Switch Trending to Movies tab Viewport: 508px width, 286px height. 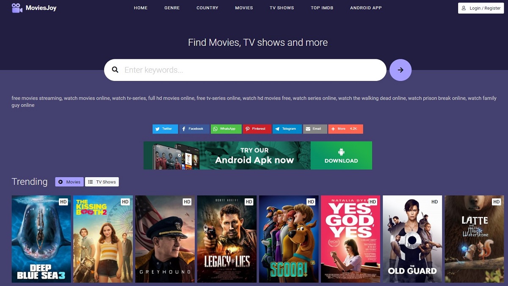(69, 182)
